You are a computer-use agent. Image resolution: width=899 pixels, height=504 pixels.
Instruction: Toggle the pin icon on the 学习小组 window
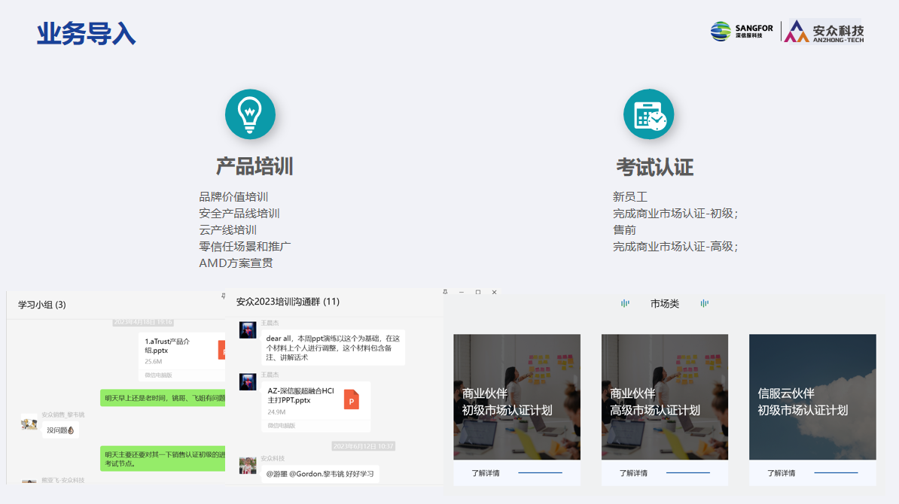[224, 296]
